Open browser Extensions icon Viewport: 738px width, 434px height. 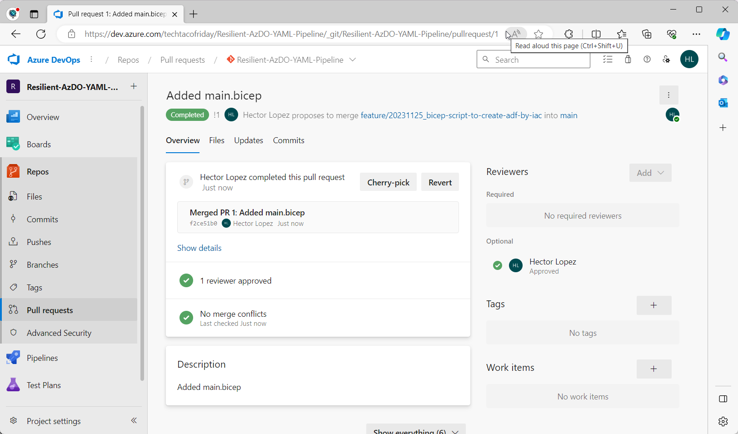568,34
